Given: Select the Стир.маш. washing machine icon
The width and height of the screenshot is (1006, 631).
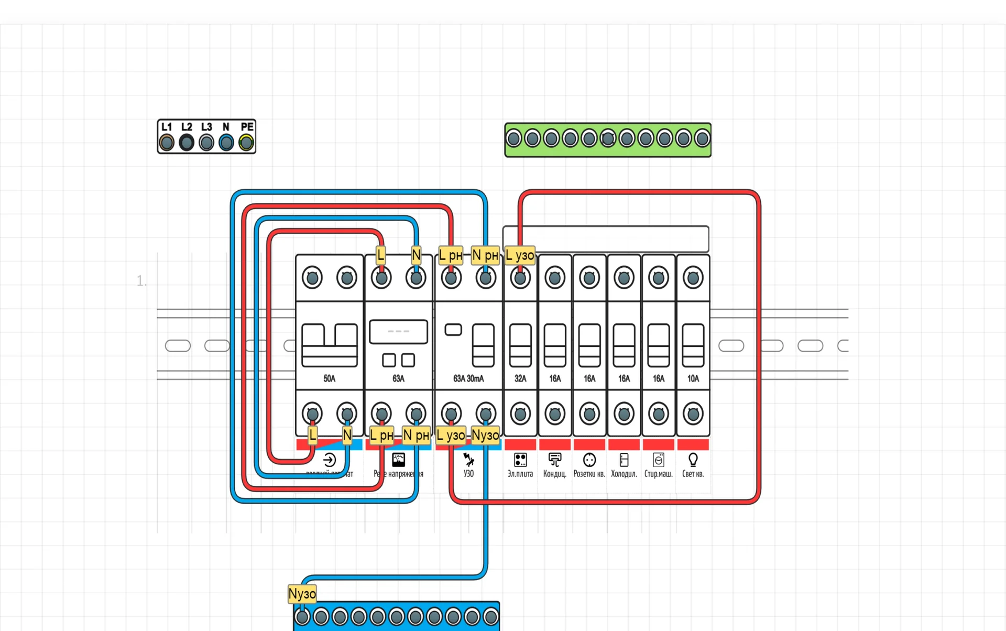Looking at the screenshot, I should [x=659, y=460].
